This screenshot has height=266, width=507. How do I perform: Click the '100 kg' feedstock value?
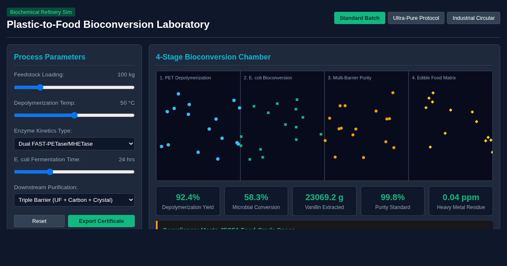[x=126, y=74]
